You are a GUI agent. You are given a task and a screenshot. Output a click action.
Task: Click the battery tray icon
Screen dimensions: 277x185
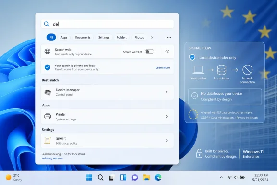tap(242, 177)
